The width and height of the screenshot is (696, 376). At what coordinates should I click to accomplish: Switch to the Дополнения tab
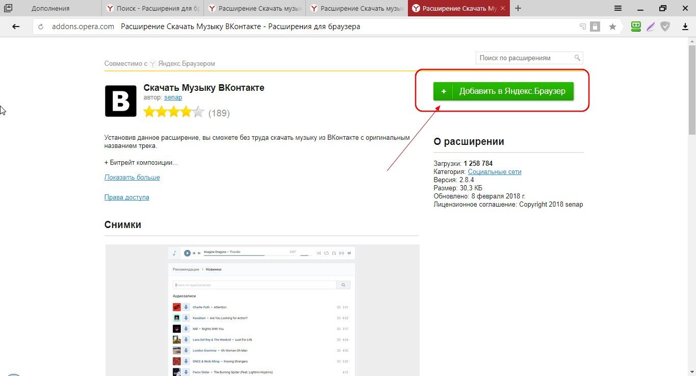pyautogui.click(x=50, y=8)
